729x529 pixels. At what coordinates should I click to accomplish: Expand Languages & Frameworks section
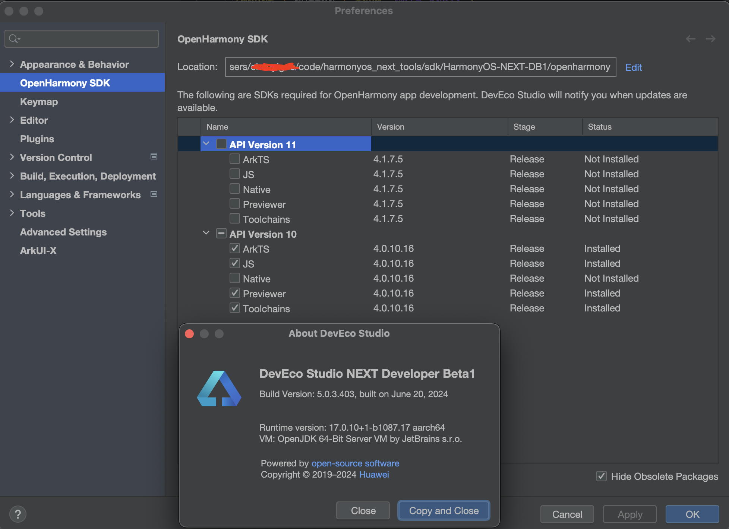point(12,194)
